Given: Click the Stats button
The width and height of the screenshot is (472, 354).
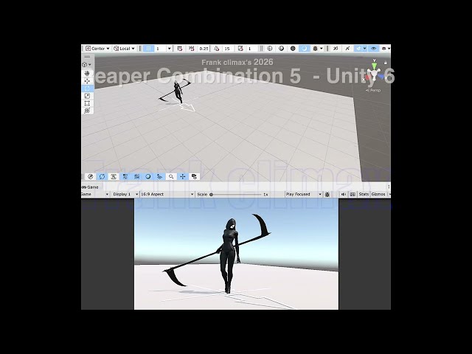Looking at the screenshot, I should point(364,195).
